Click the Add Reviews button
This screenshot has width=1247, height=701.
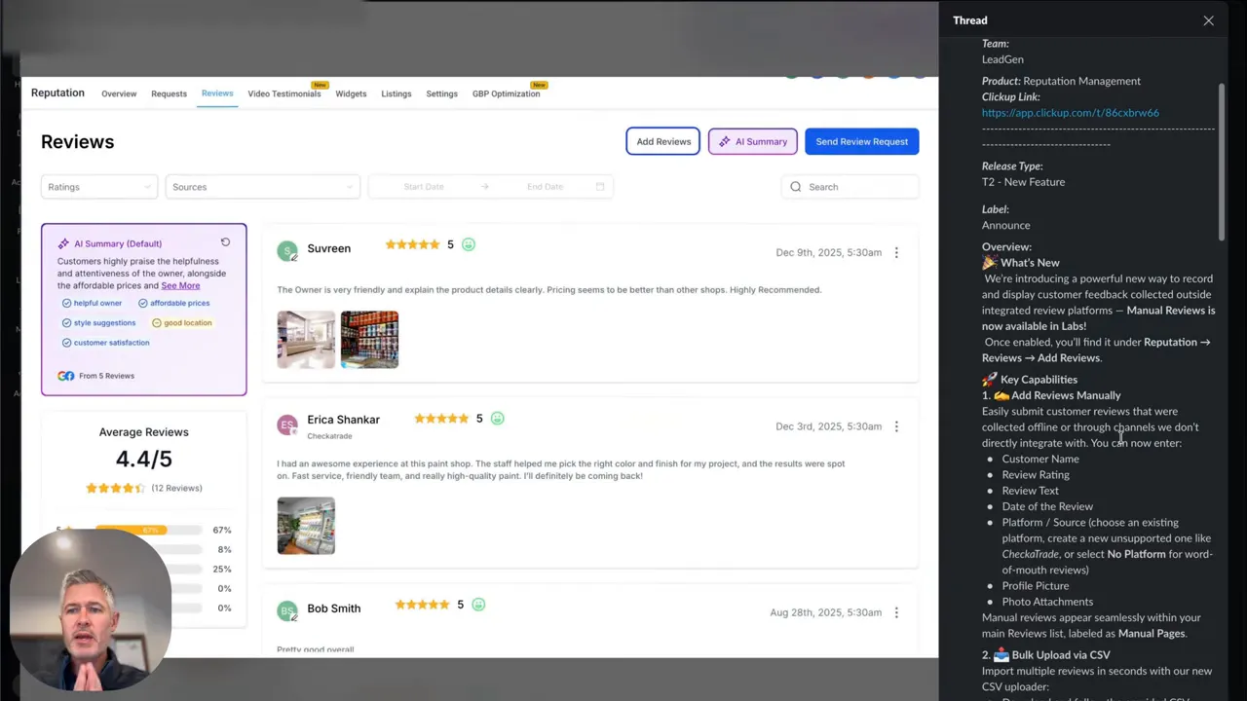click(663, 142)
